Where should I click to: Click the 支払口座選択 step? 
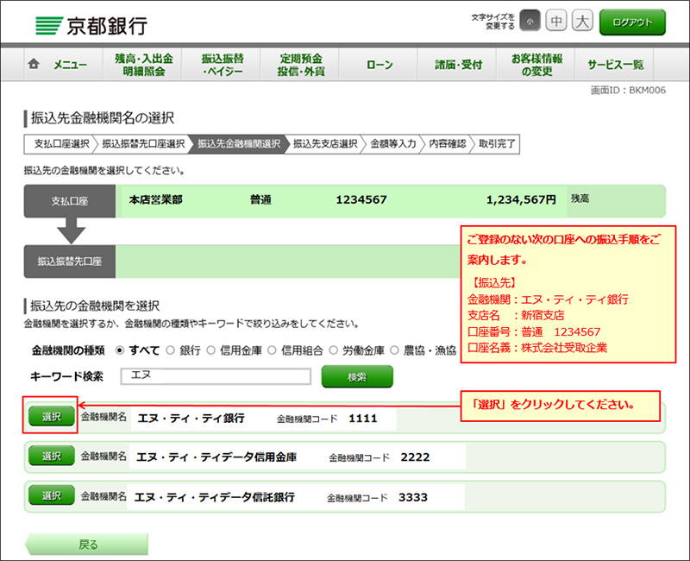click(59, 144)
